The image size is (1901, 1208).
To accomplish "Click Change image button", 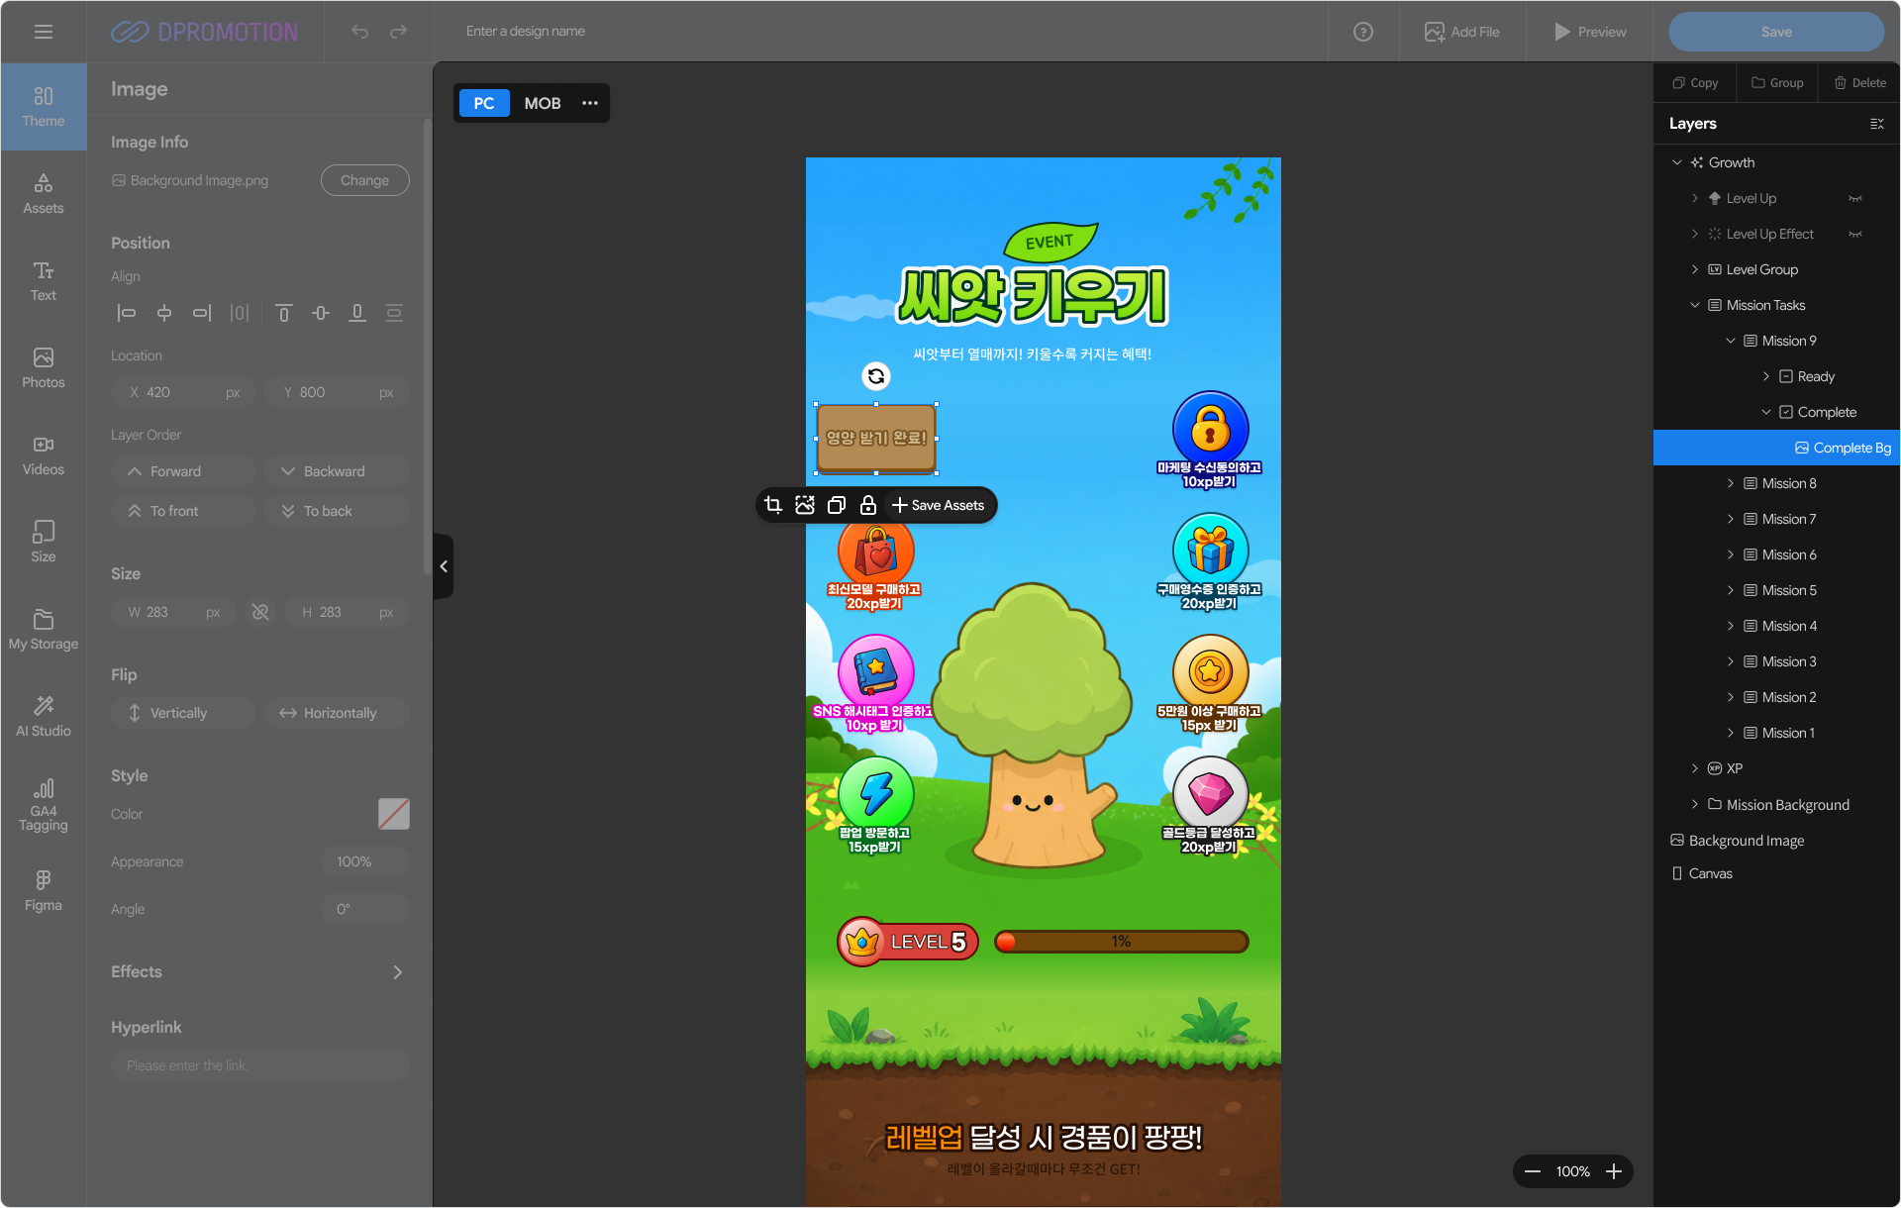I will 364,180.
